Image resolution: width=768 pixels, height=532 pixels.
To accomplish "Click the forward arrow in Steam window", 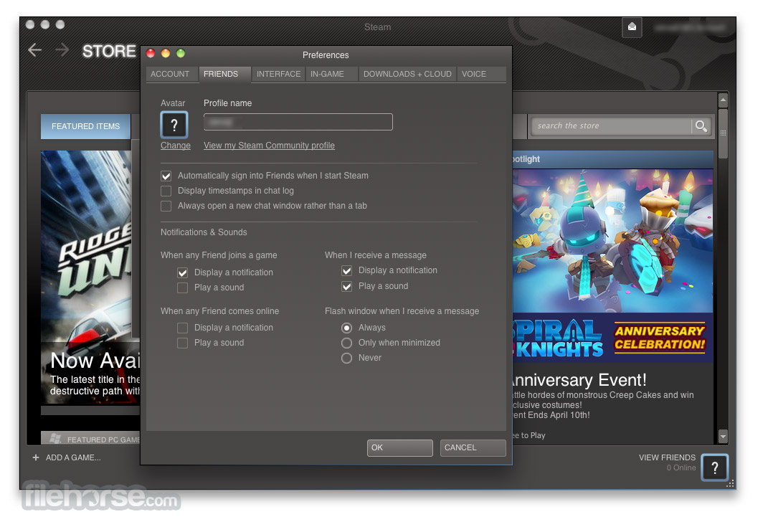I will pos(62,50).
